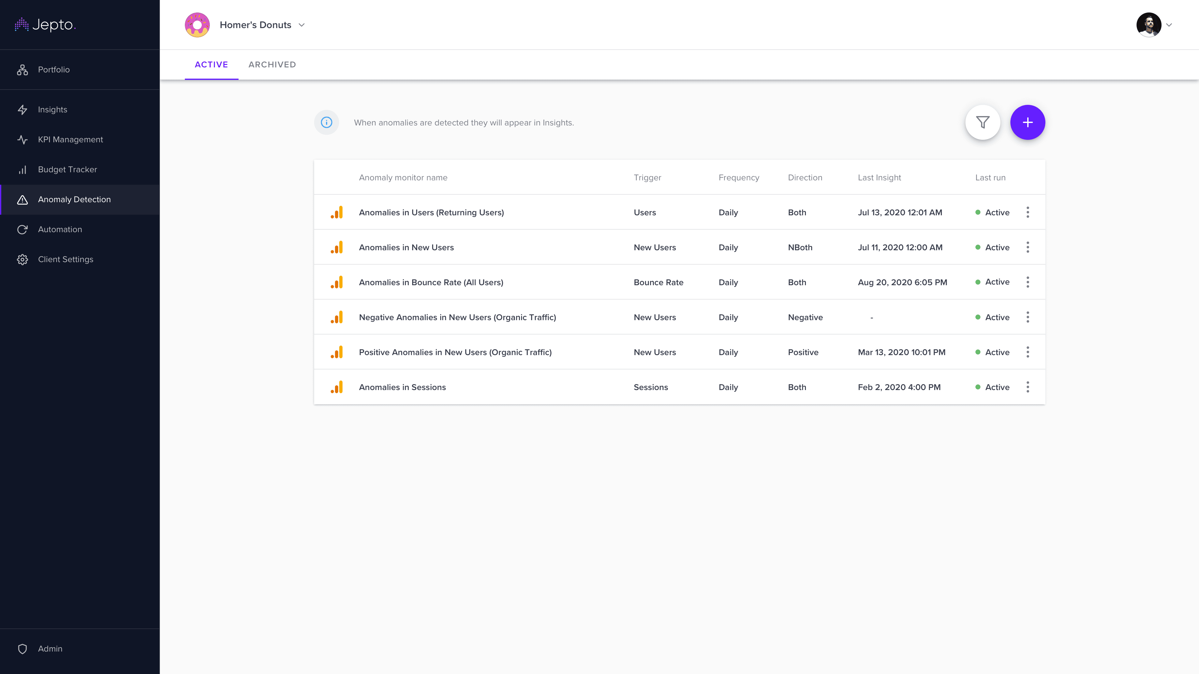Click 'Mar 13, 2020 10:01 PM' last insight

[x=901, y=352]
